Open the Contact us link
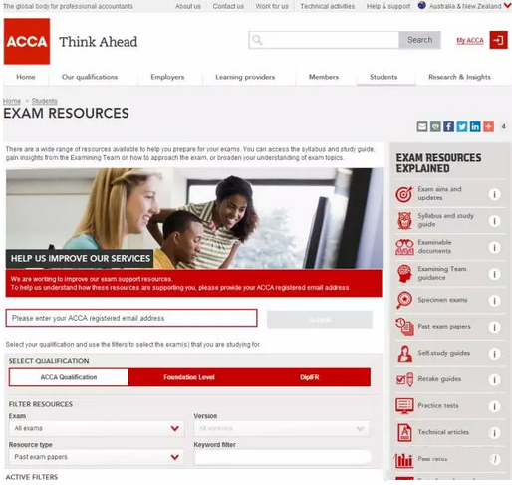512x485 pixels. (x=228, y=6)
